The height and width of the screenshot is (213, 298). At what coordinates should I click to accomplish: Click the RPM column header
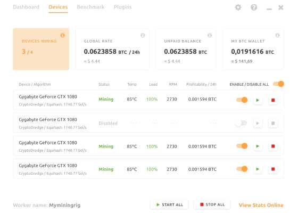[173, 84]
